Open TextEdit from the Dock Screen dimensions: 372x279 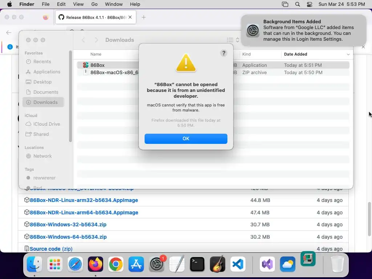[x=177, y=264]
